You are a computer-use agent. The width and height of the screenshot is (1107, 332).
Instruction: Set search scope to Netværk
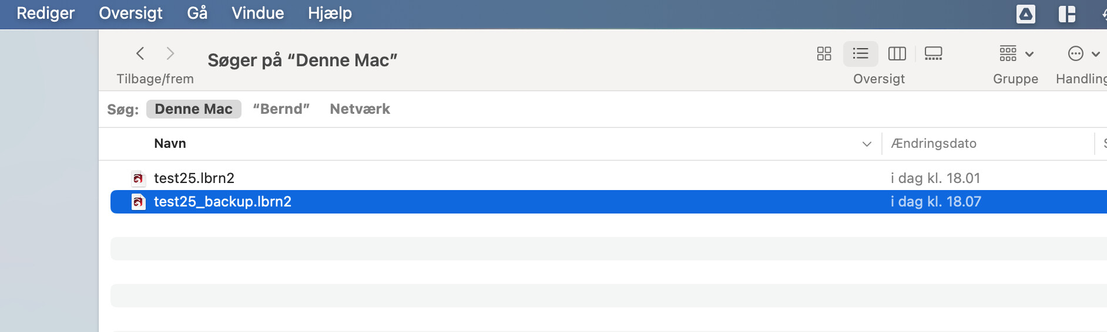click(x=360, y=109)
